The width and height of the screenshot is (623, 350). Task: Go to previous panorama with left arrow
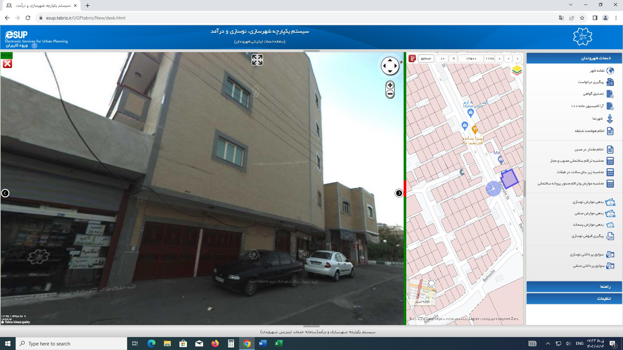click(x=5, y=193)
